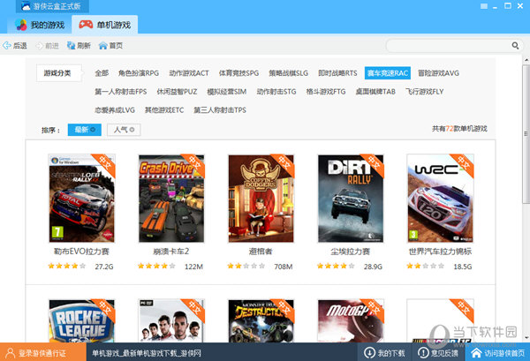Open the MotoGP game cover
This screenshot has height=361, width=530.
pyautogui.click(x=351, y=320)
